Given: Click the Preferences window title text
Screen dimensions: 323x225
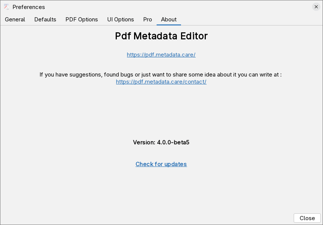Looking at the screenshot, I should [x=29, y=7].
